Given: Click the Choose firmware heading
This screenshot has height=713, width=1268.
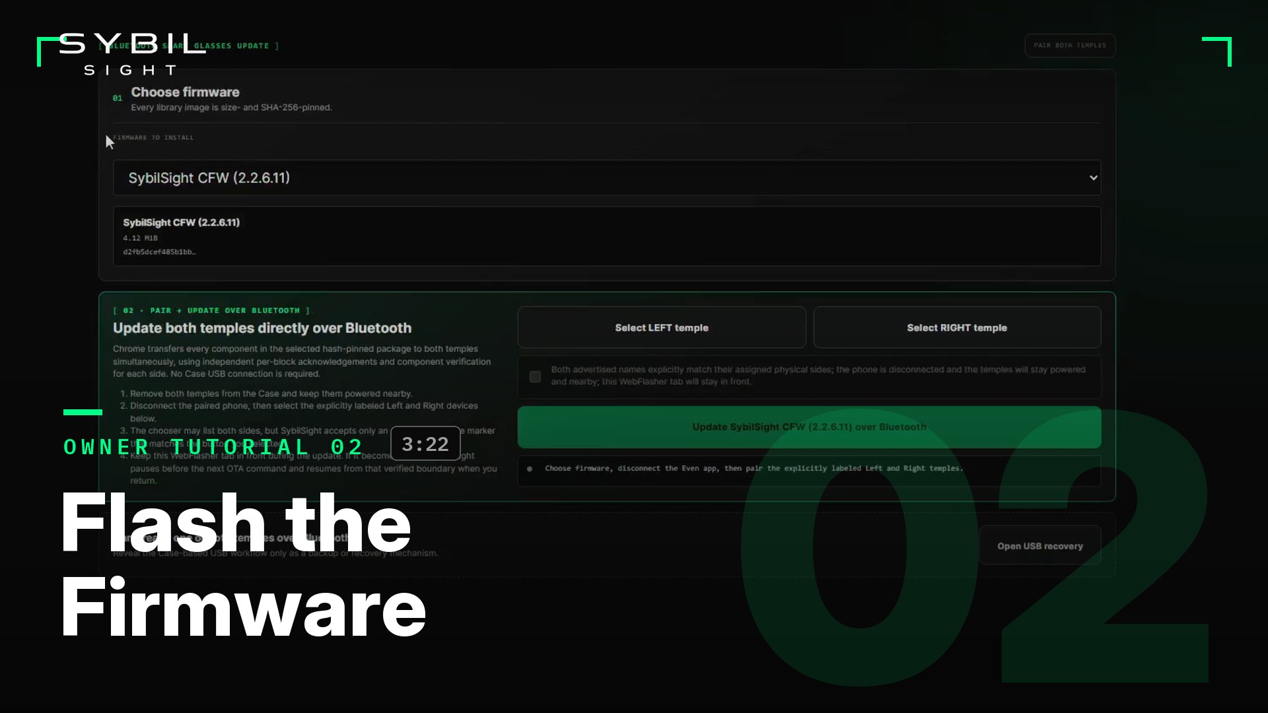Looking at the screenshot, I should pyautogui.click(x=185, y=92).
